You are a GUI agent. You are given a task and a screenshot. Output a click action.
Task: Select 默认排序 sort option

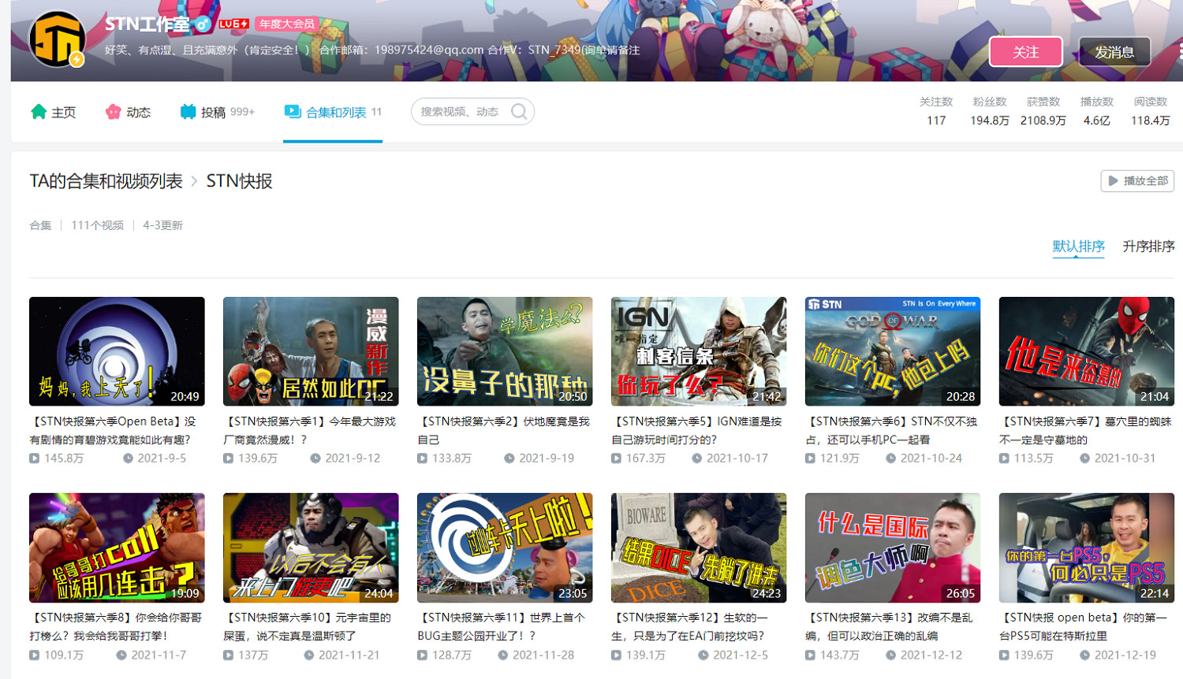tap(1078, 247)
